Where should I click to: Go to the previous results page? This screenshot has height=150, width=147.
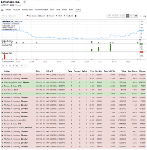[x=6, y=66]
